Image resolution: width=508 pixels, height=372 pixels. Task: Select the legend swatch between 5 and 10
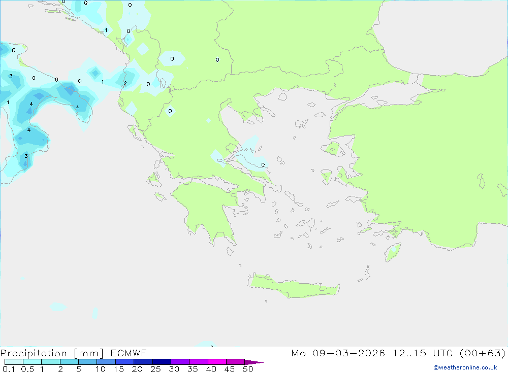point(88,362)
